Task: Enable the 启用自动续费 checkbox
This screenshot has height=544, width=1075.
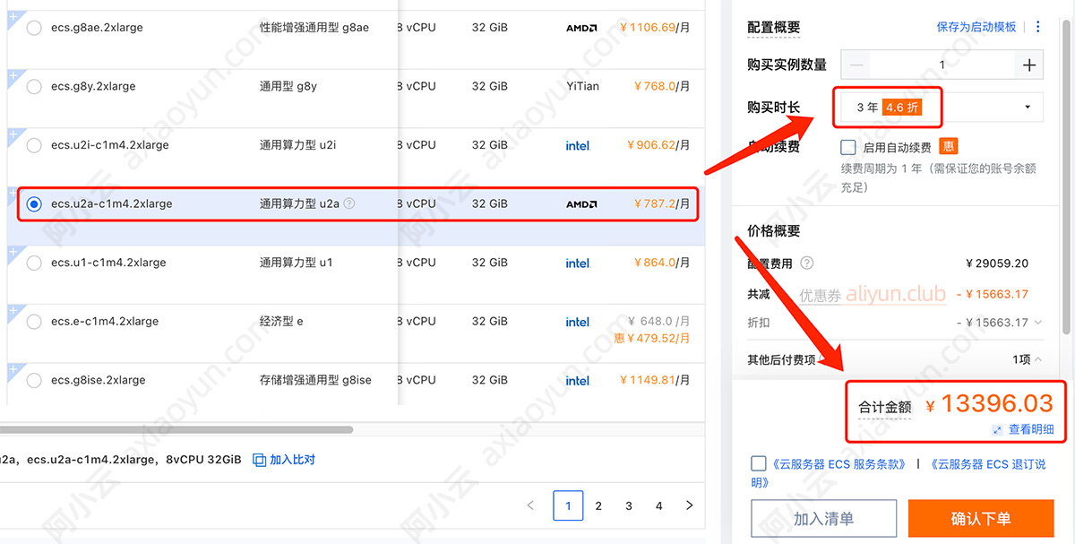Action: pyautogui.click(x=847, y=148)
